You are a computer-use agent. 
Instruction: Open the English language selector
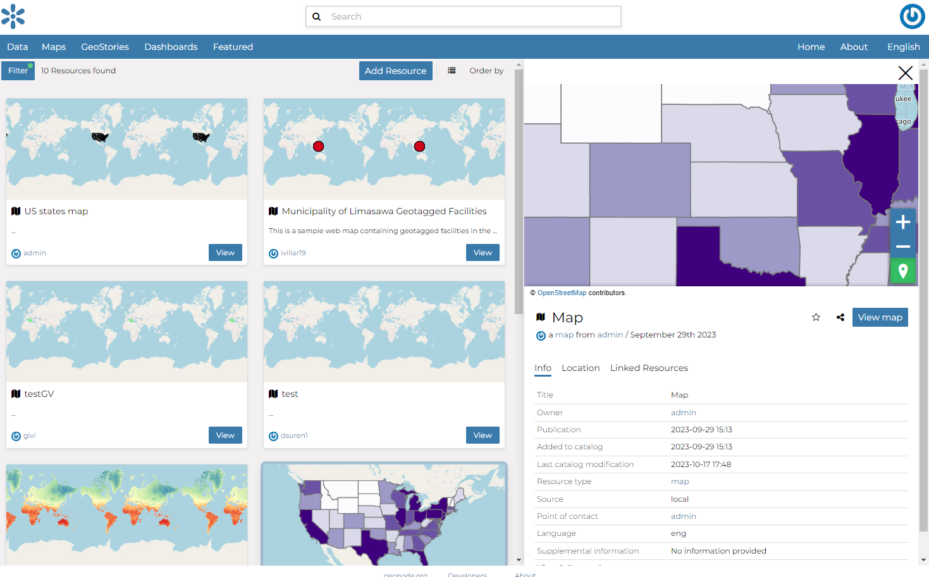tap(902, 46)
